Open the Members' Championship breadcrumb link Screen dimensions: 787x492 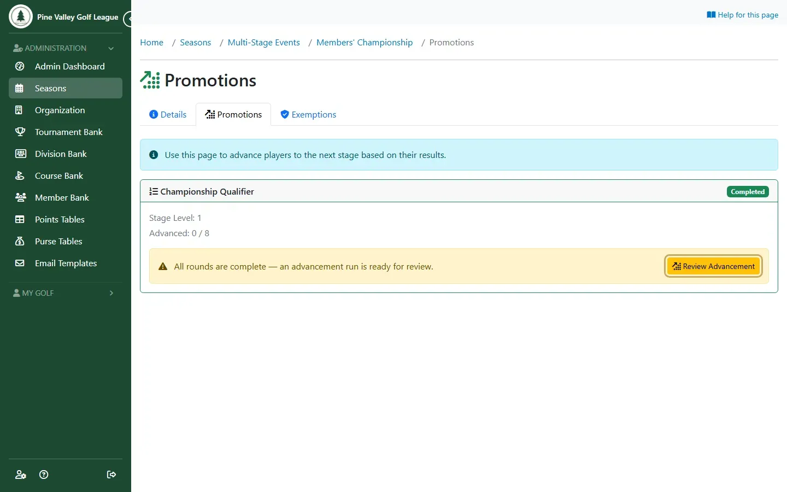[x=365, y=43]
